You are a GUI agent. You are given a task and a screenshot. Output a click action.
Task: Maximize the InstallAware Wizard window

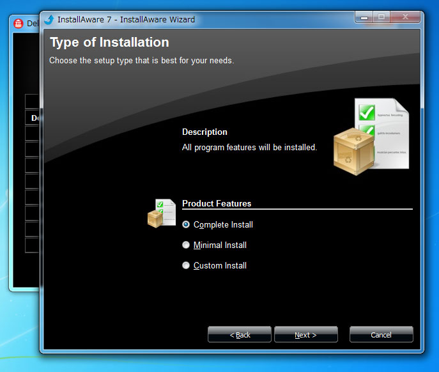coord(381,17)
